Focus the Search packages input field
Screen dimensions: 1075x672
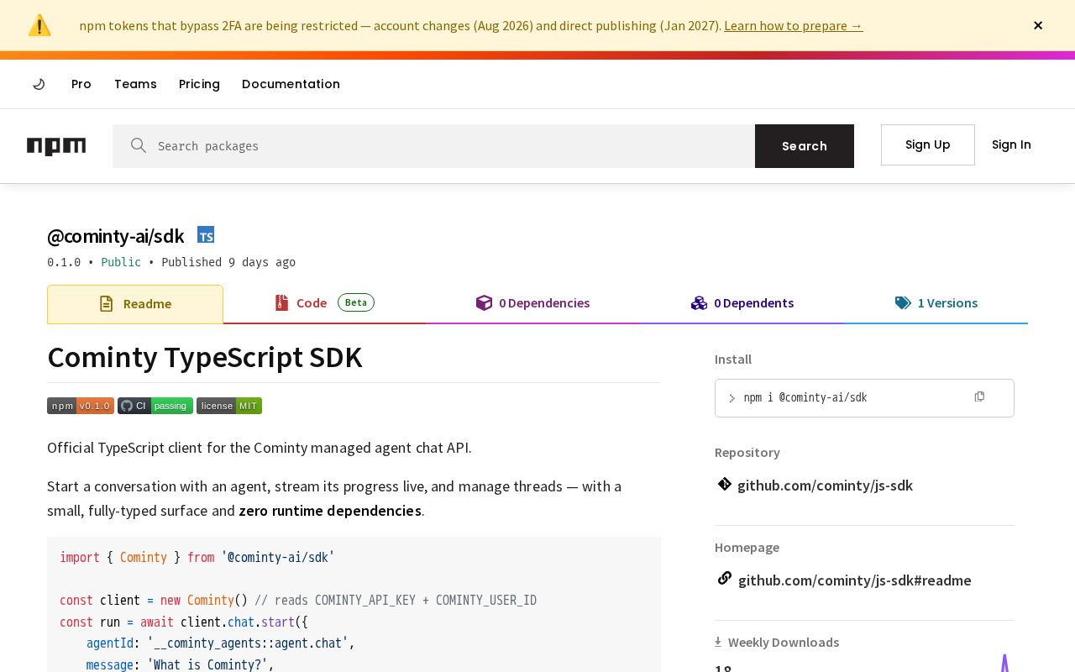[x=433, y=146]
